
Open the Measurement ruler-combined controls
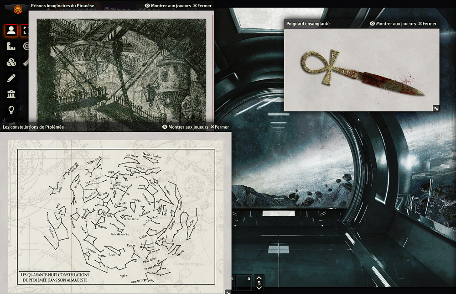tap(12, 47)
